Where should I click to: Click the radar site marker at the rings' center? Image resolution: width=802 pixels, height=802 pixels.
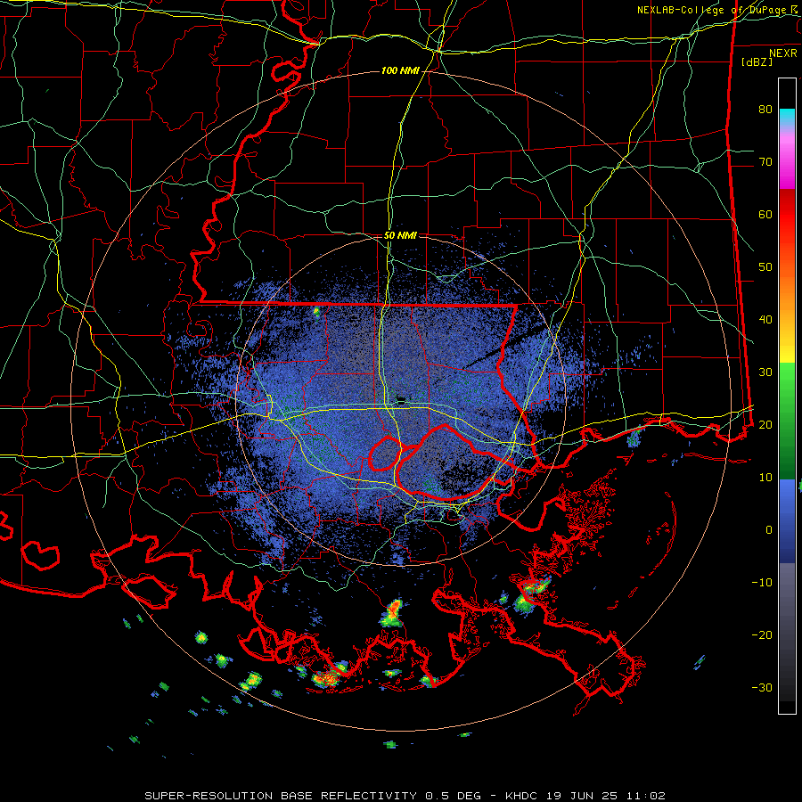click(401, 401)
